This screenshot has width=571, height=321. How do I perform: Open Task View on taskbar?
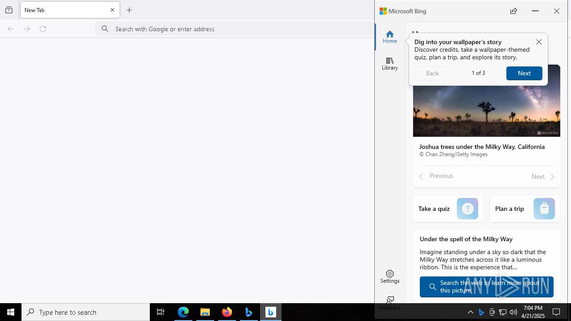(x=161, y=312)
